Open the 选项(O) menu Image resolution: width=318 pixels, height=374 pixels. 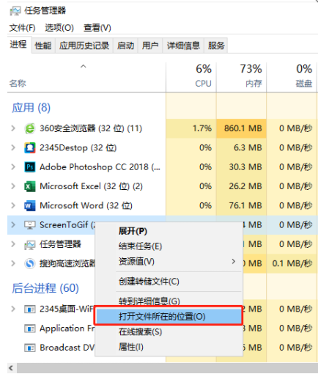59,28
